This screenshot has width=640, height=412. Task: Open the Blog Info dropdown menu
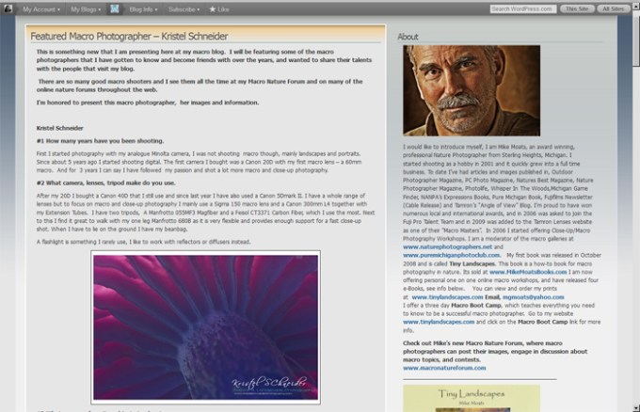[143, 8]
